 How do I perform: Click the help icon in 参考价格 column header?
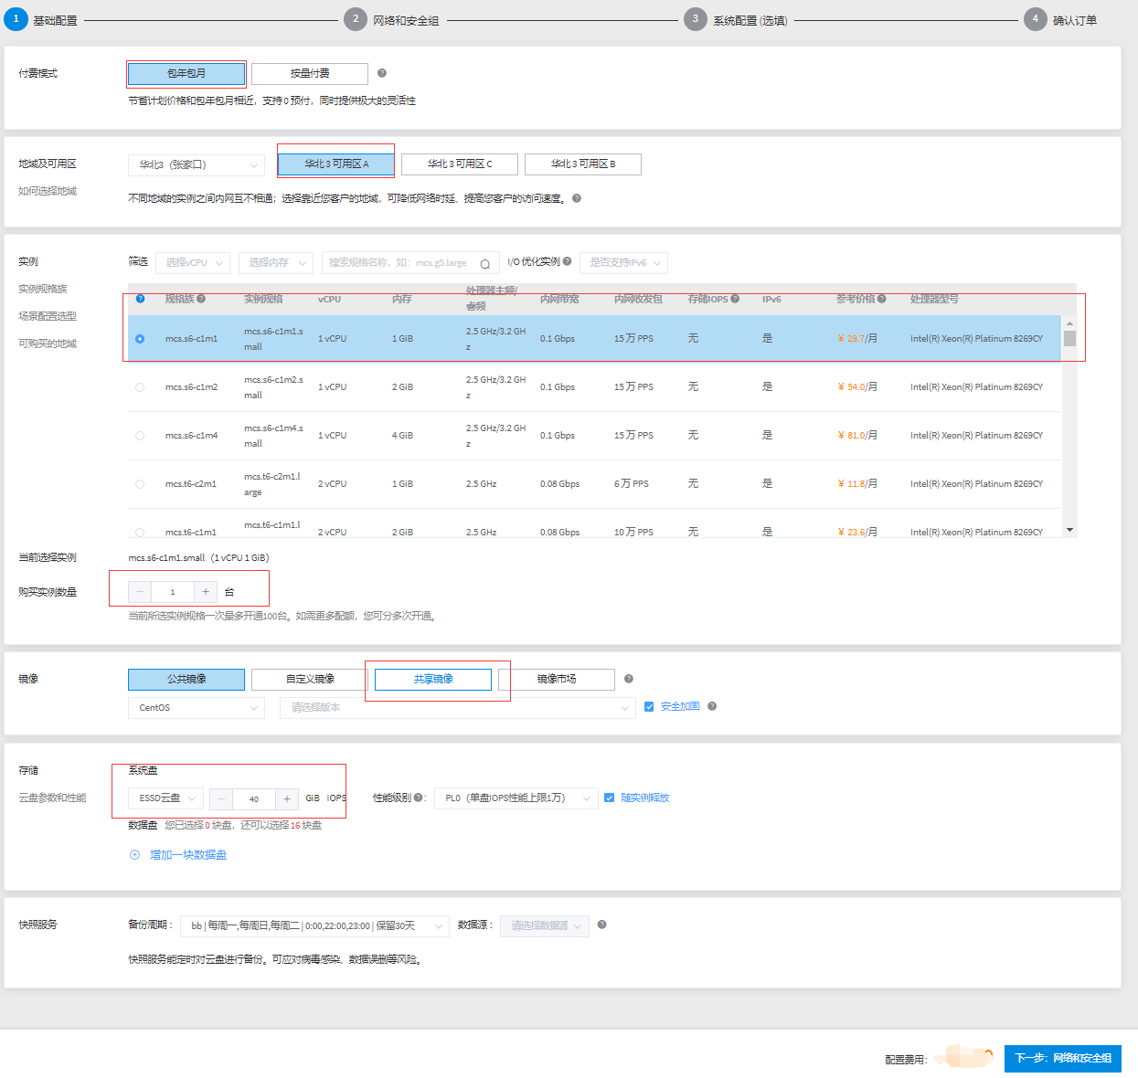pyautogui.click(x=882, y=299)
